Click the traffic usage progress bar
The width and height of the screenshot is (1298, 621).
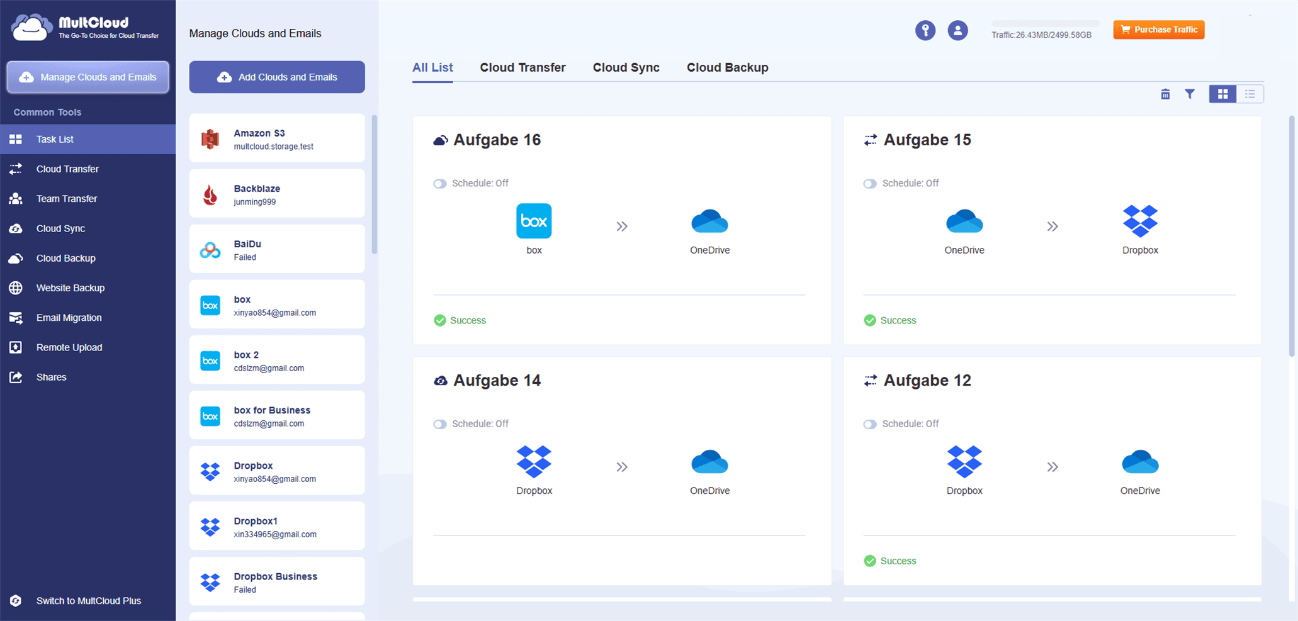click(x=1046, y=24)
